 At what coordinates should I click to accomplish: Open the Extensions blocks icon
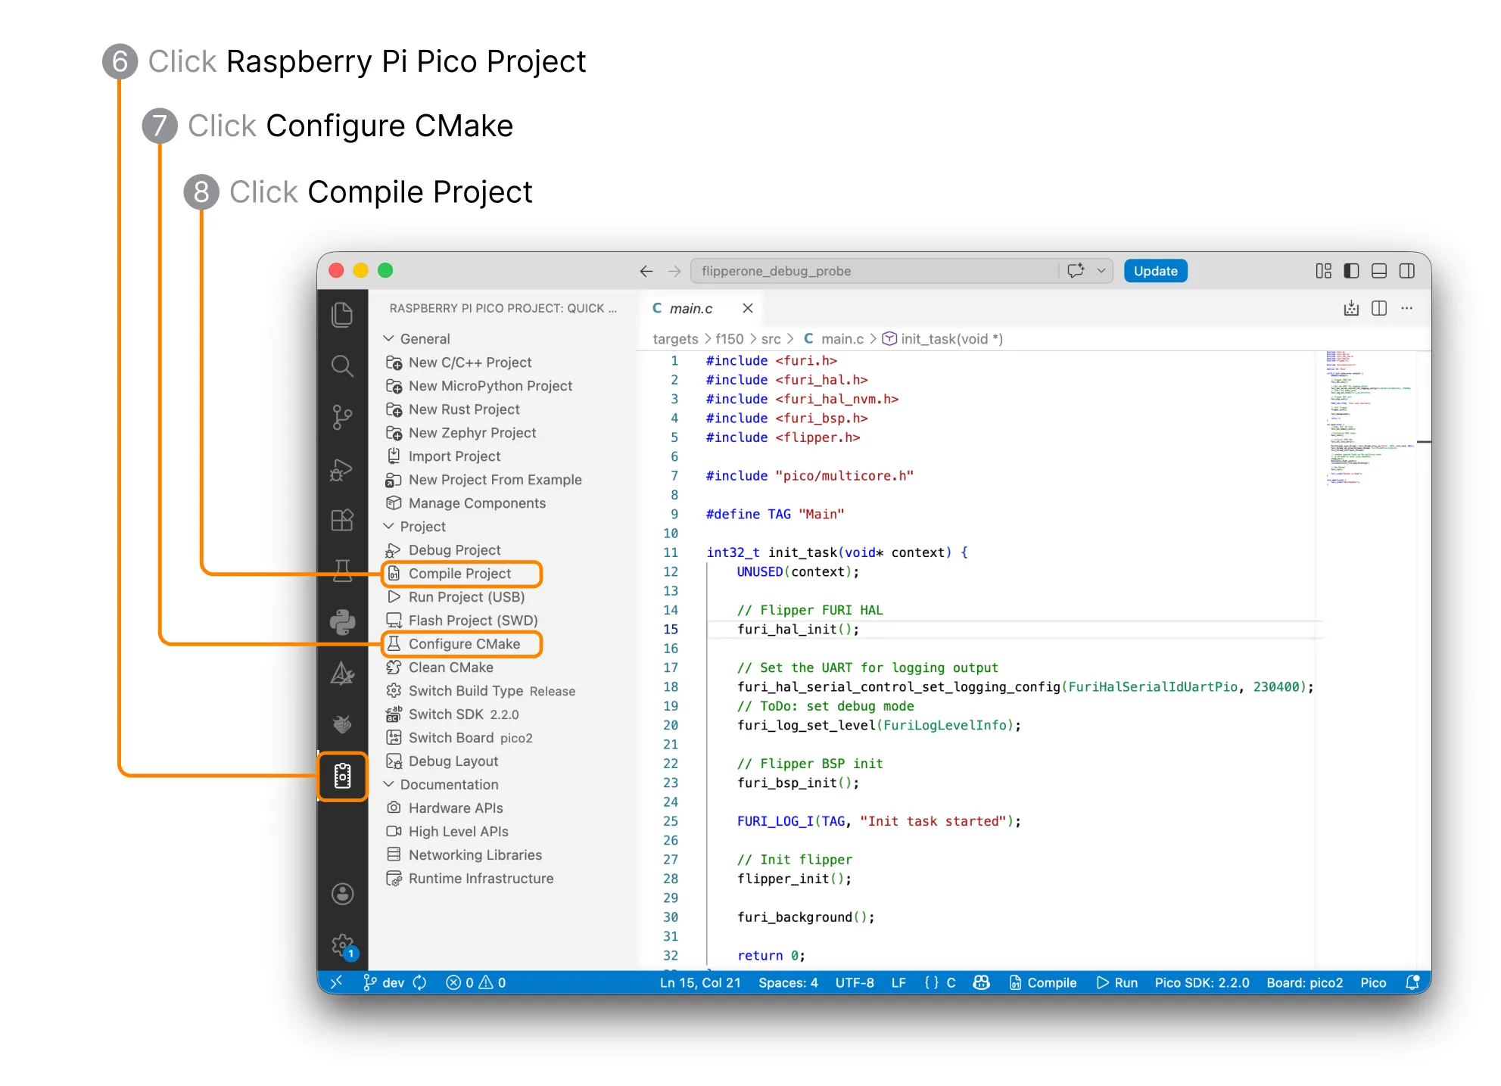click(342, 520)
